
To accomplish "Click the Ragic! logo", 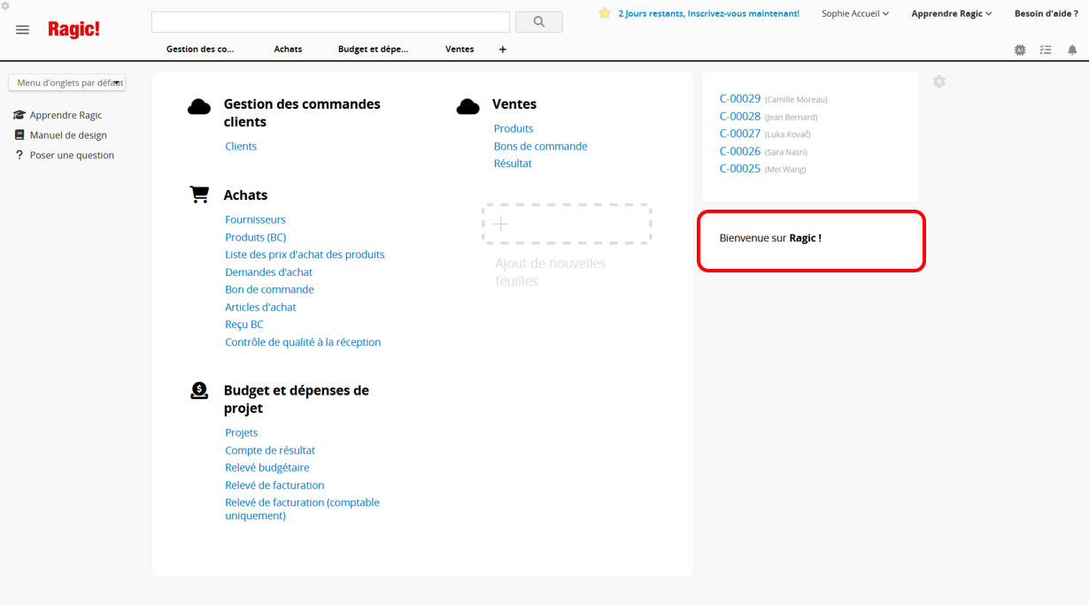I will (x=73, y=29).
